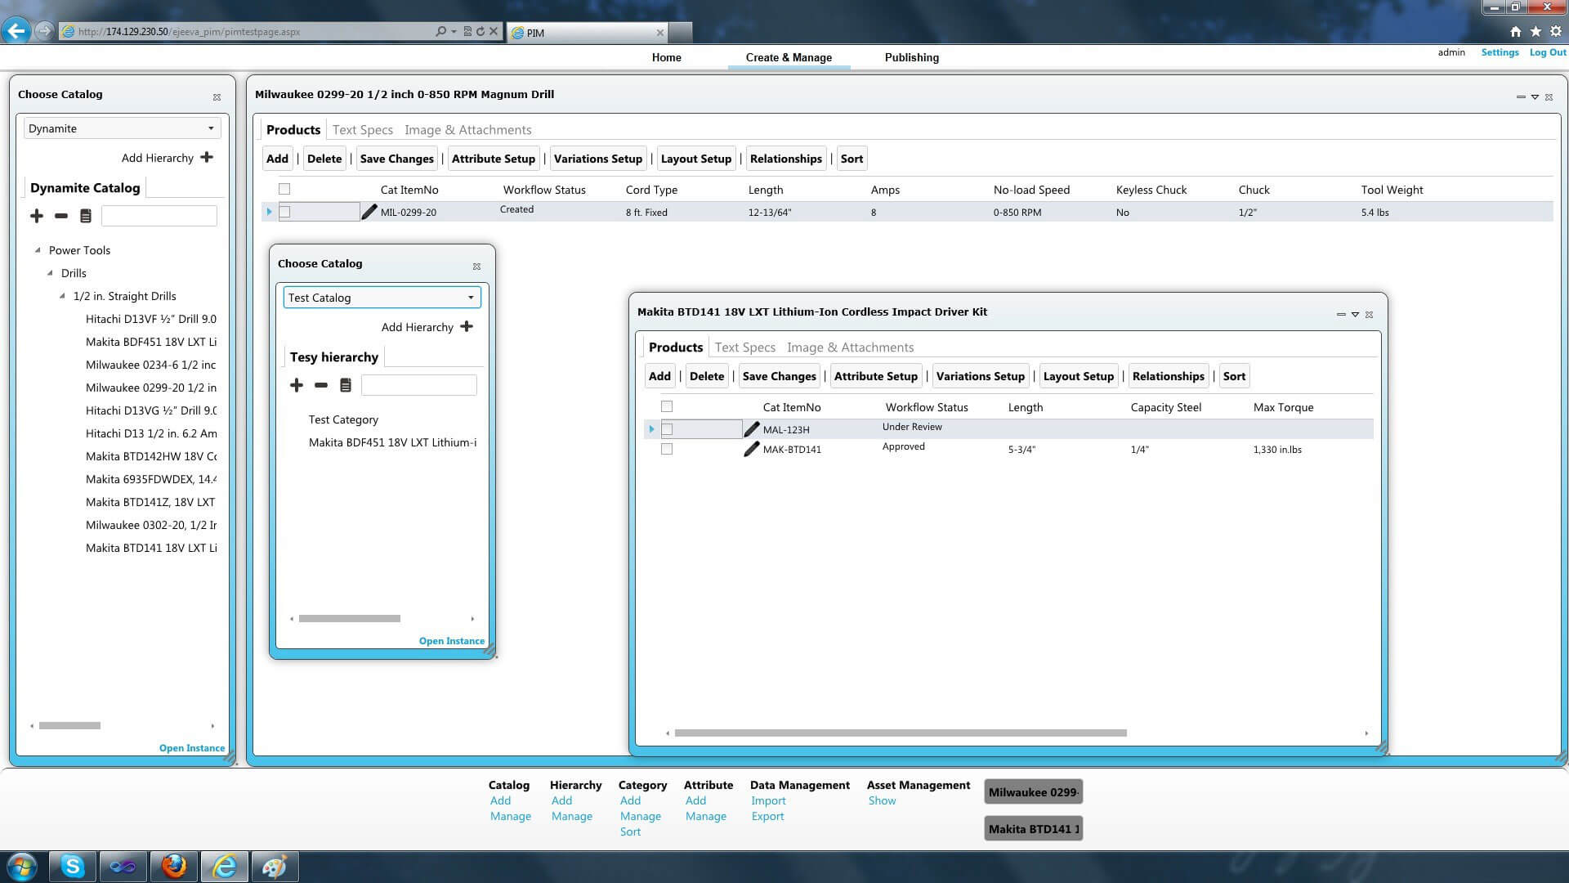This screenshot has height=883, width=1569.
Task: Click the Milwaukee 0299 window button in footer
Action: coord(1033,791)
